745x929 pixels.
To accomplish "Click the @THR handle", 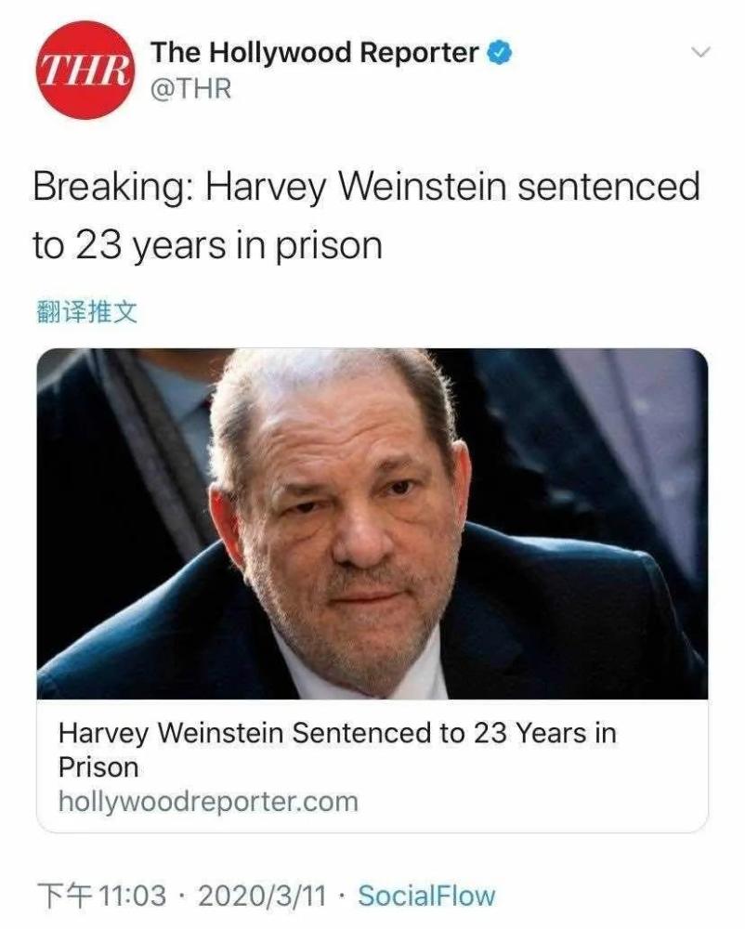I will coord(190,89).
